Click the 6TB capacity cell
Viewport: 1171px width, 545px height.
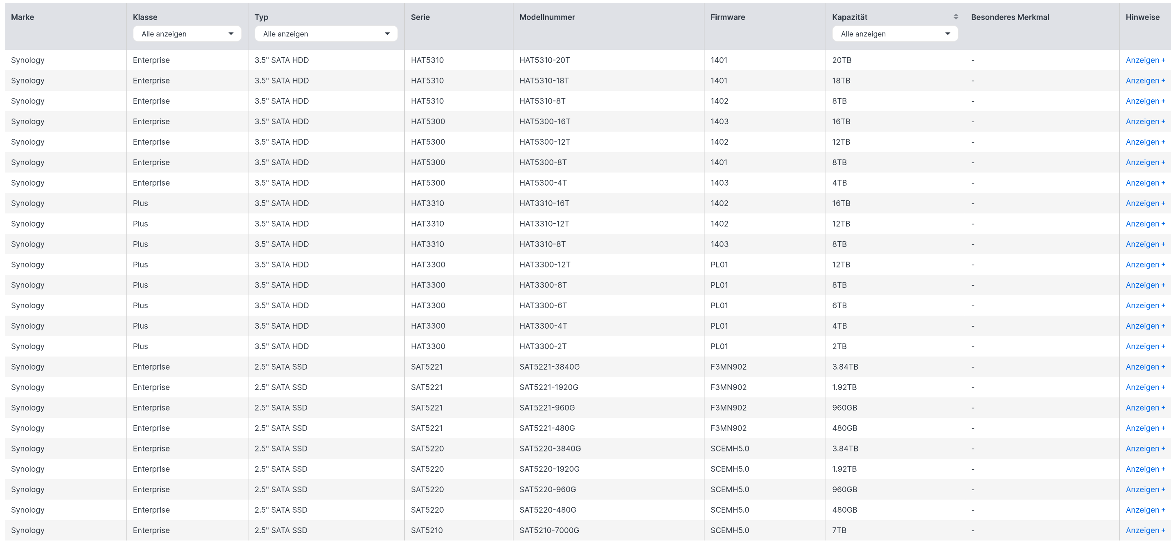839,305
